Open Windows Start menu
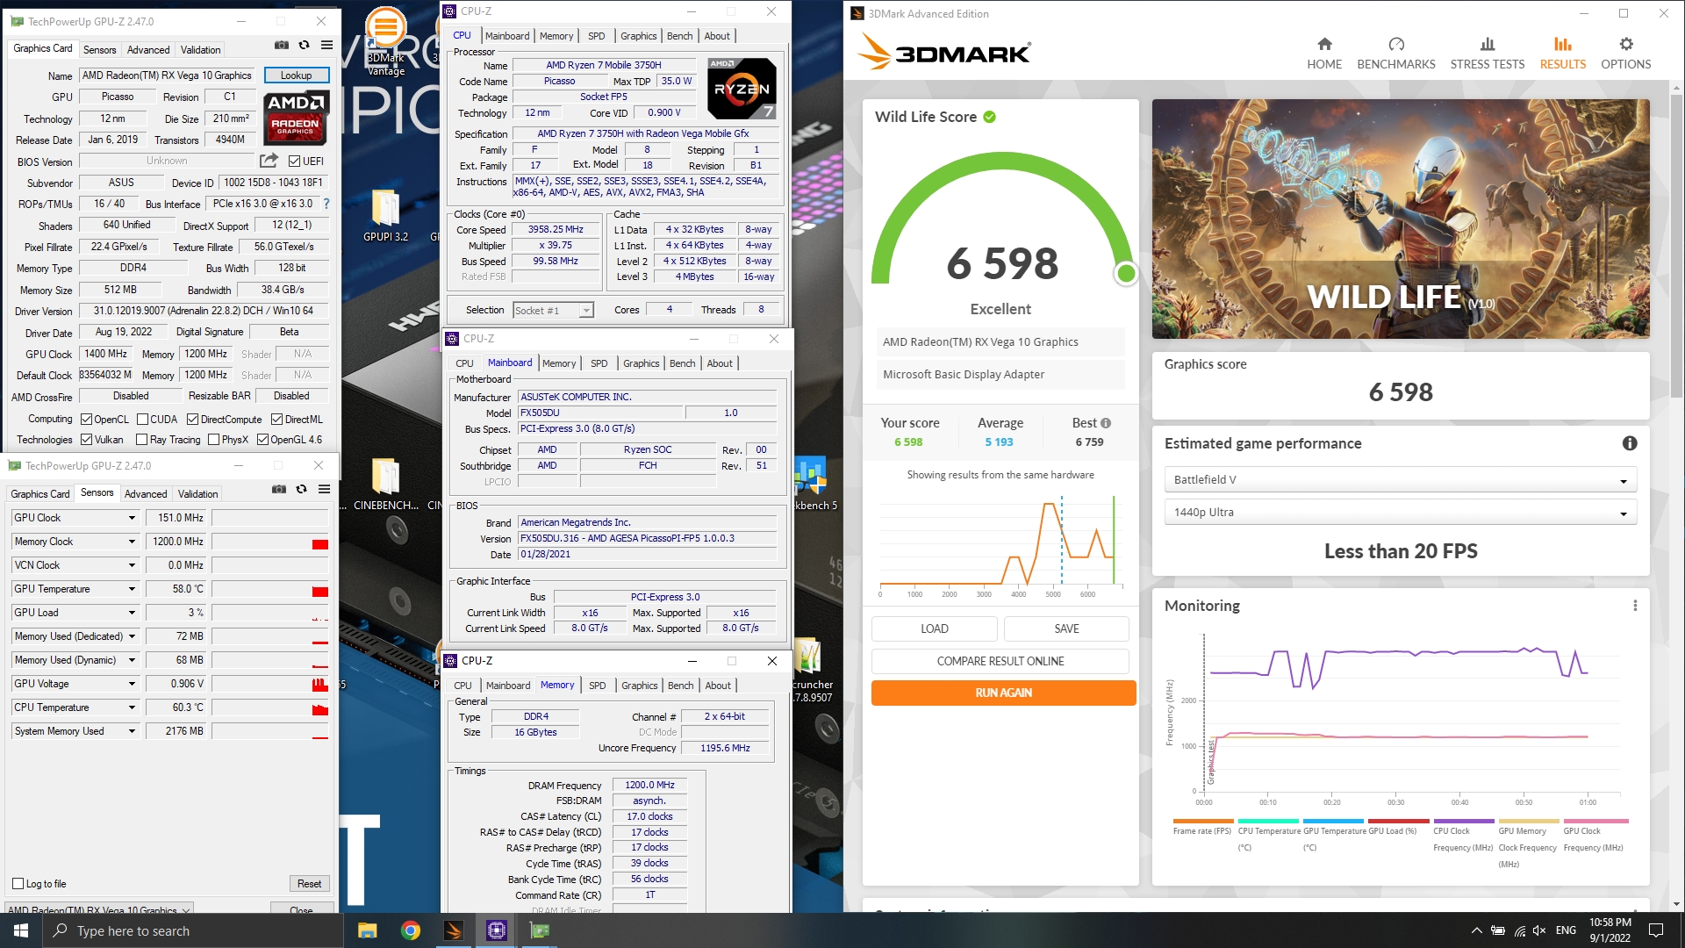 coord(21,930)
